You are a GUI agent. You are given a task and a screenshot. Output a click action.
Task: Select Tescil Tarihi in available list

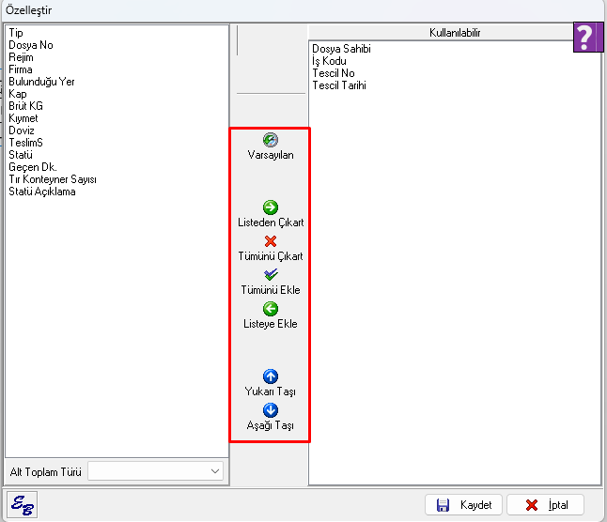[339, 85]
